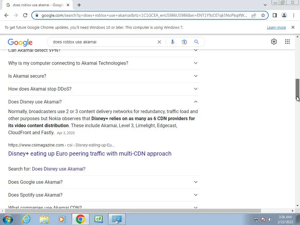Go back to the previous page
The height and width of the screenshot is (225, 300).
[x=6, y=15]
